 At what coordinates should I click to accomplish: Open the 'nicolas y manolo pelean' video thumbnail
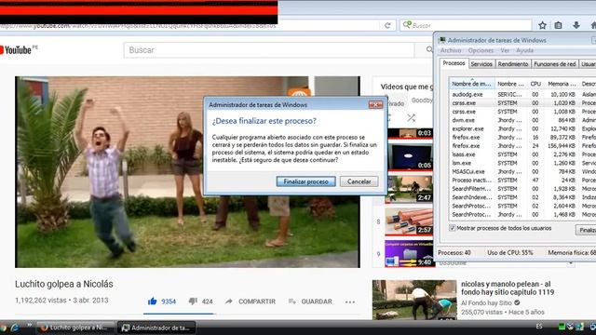pyautogui.click(x=414, y=300)
